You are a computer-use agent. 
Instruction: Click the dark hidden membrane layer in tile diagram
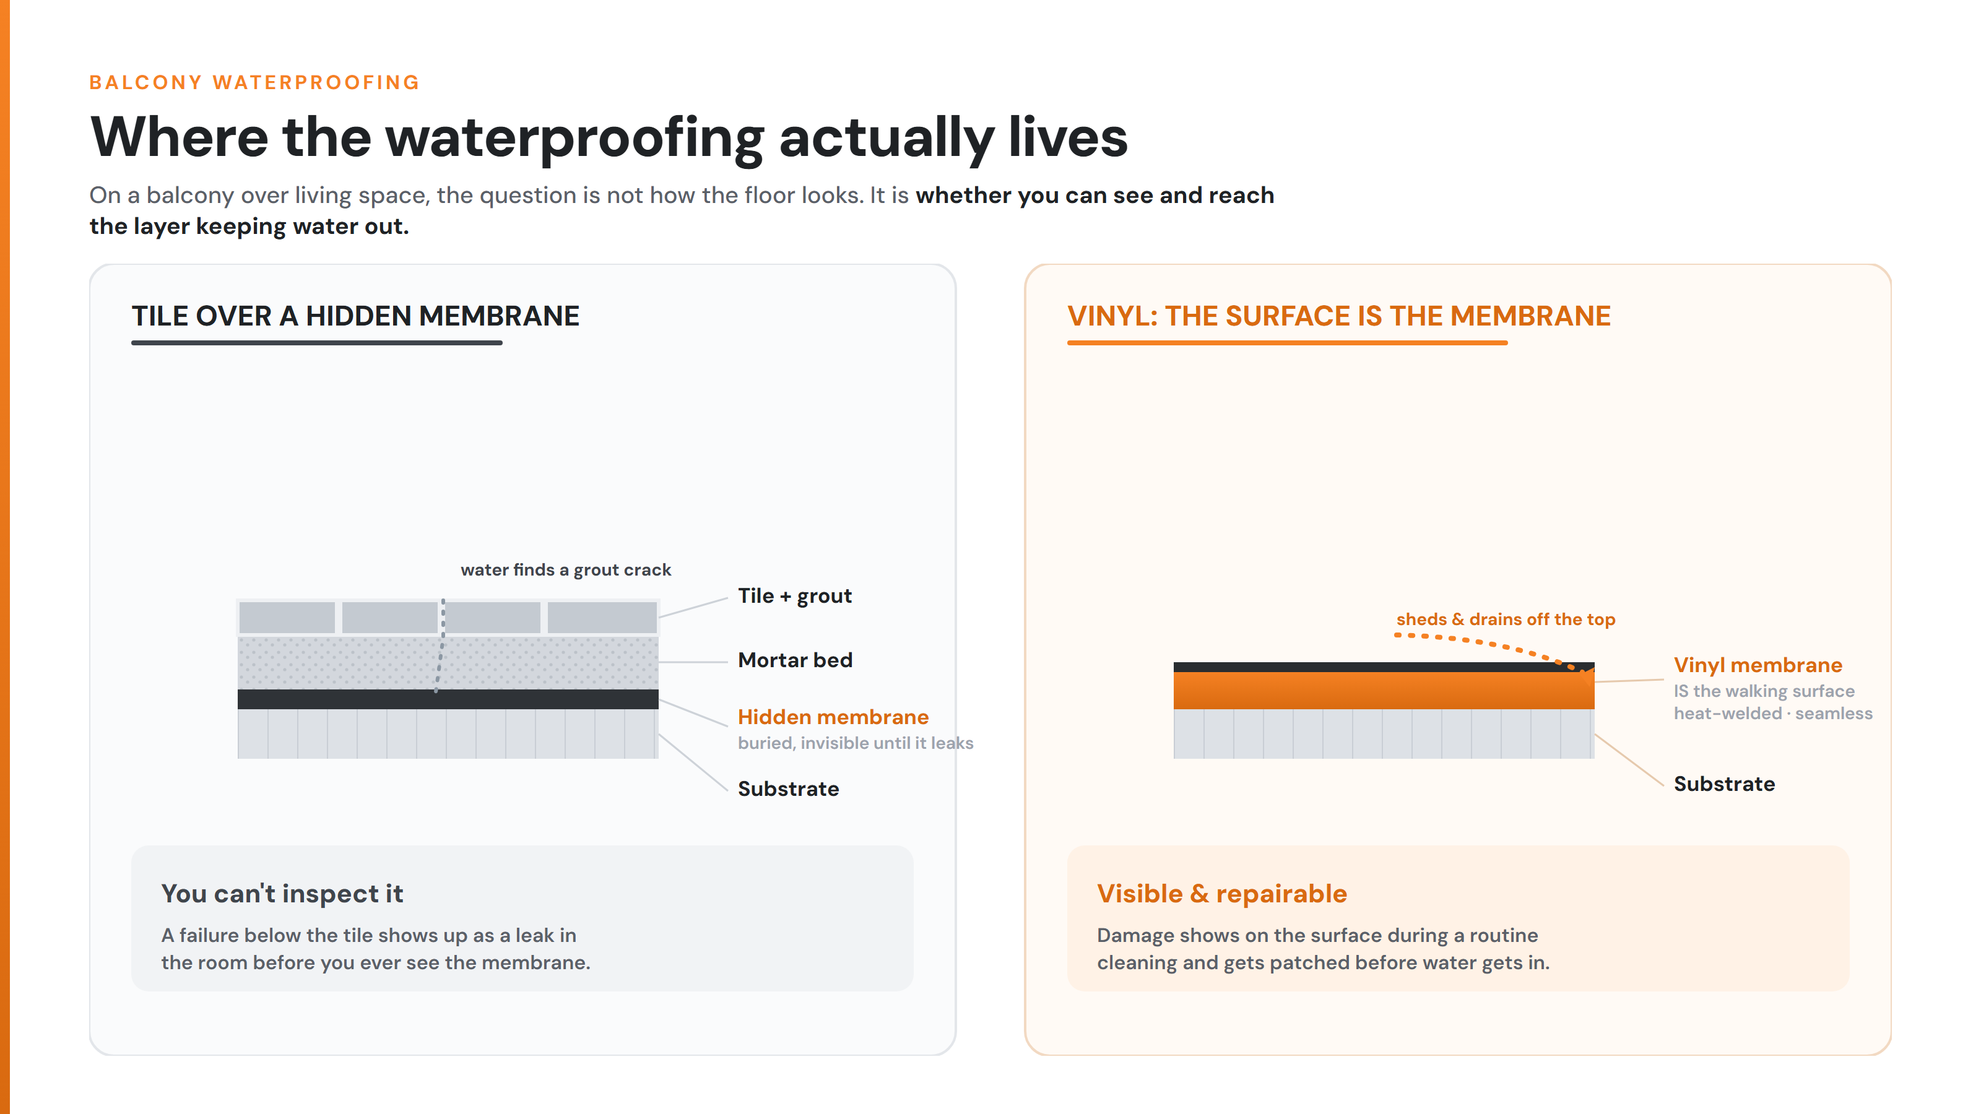448,699
